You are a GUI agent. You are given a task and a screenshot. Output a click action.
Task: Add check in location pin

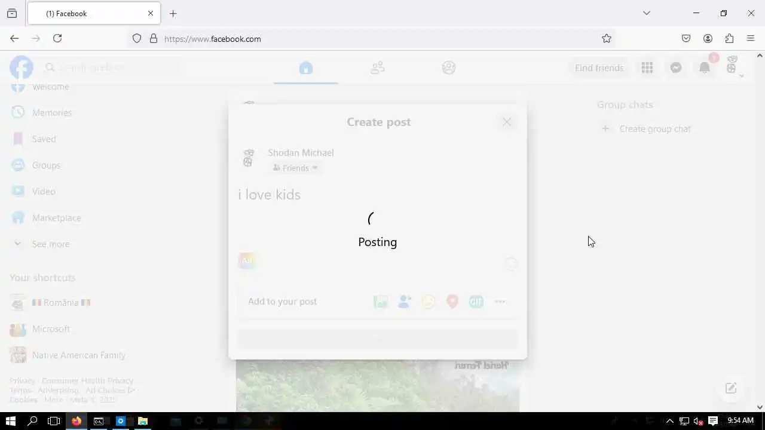[452, 302]
